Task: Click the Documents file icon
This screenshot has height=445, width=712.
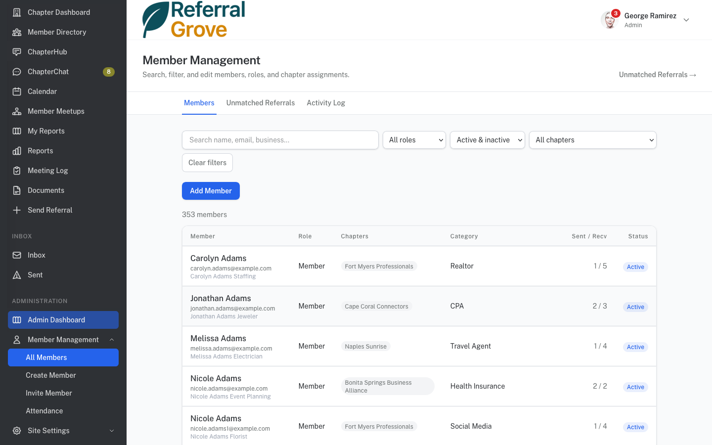Action: [17, 190]
